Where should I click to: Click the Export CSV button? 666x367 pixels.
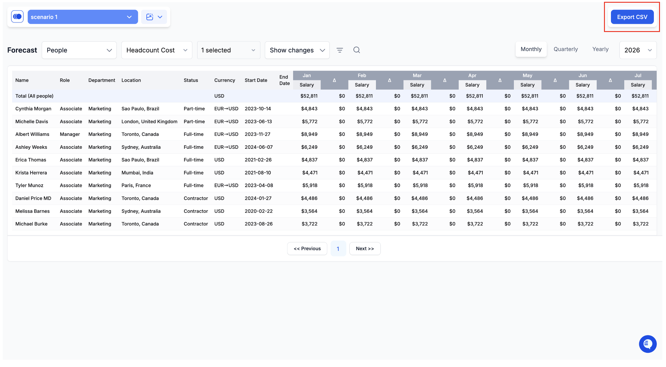coord(632,17)
